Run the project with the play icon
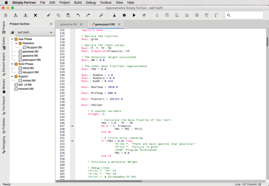 click(x=134, y=15)
